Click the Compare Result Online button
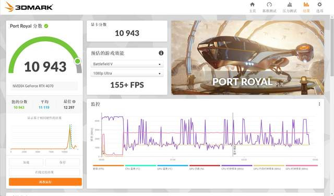Viewport: 334px width, 196px height. pos(44,172)
